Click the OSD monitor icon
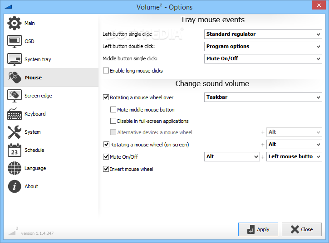The width and height of the screenshot is (329, 243). click(x=14, y=41)
